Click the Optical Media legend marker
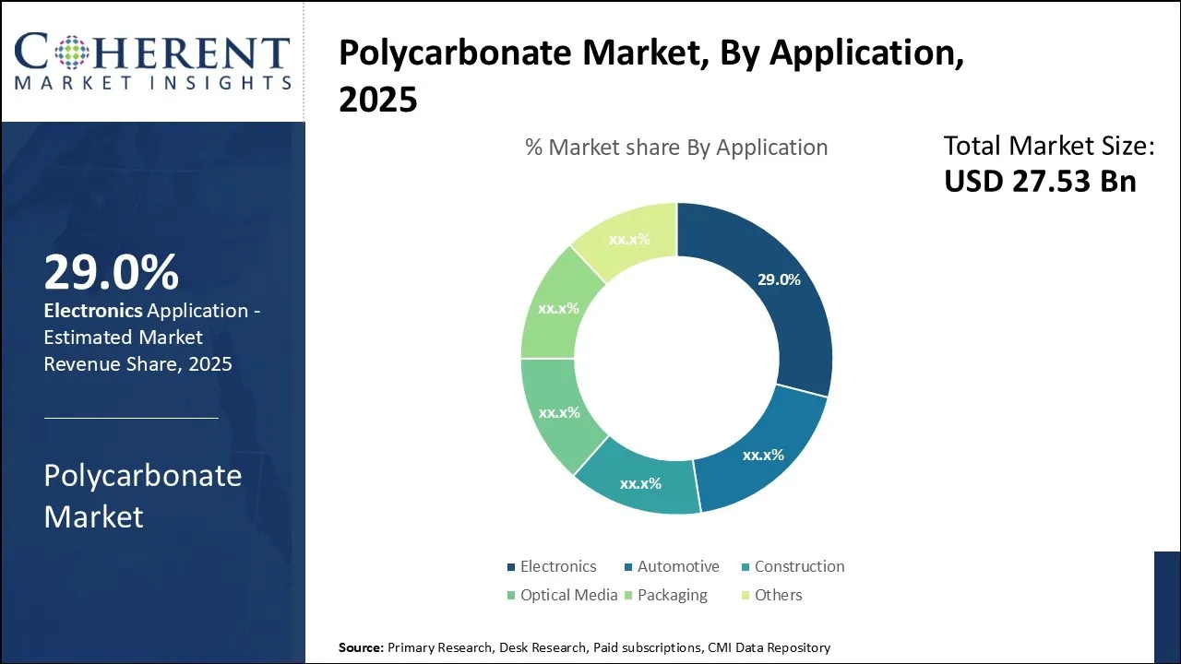1181x664 pixels. 511,596
